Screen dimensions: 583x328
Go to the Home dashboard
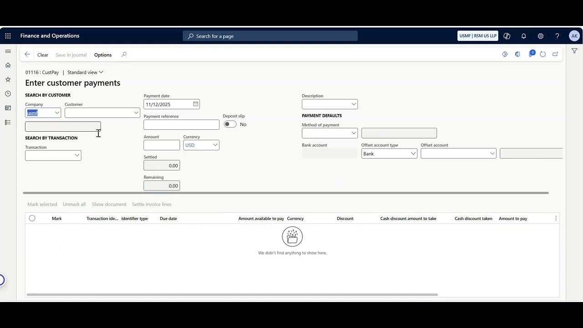point(8,65)
